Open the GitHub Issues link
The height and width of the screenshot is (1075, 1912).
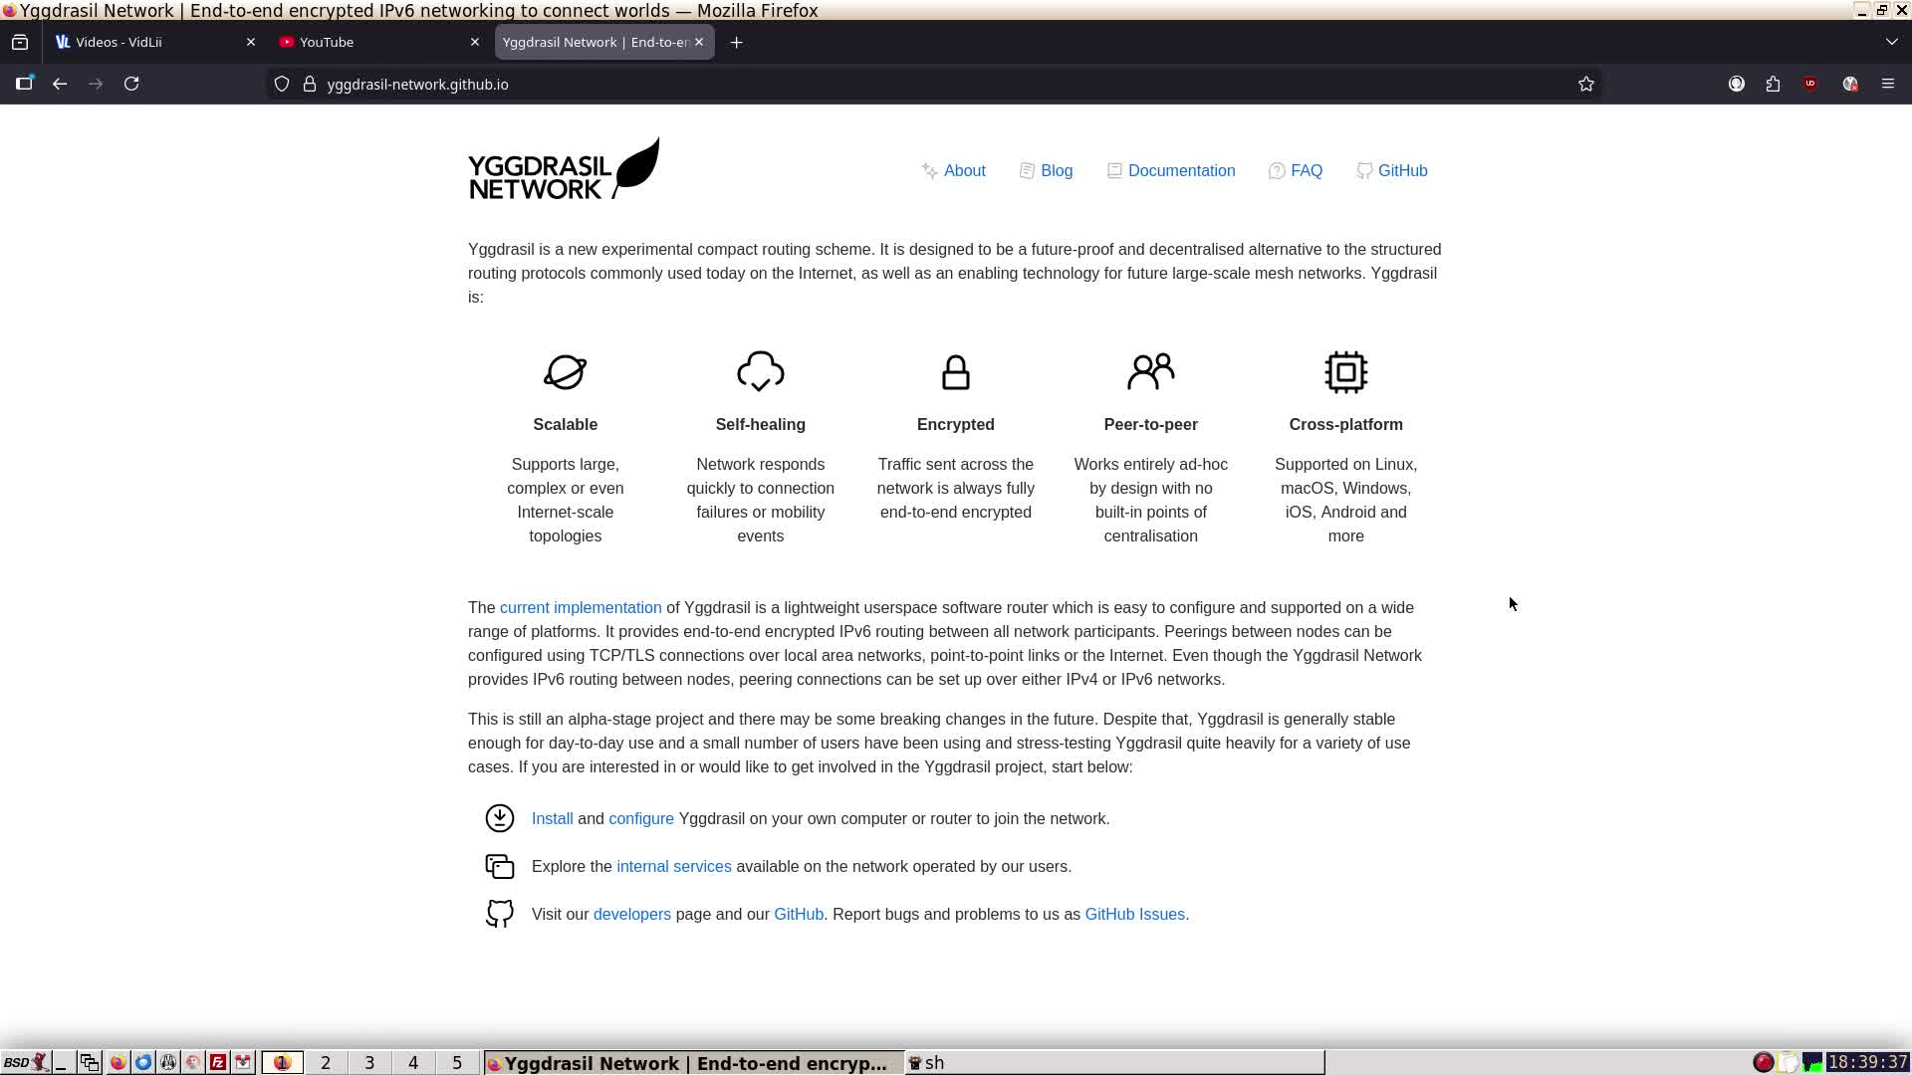tap(1134, 915)
